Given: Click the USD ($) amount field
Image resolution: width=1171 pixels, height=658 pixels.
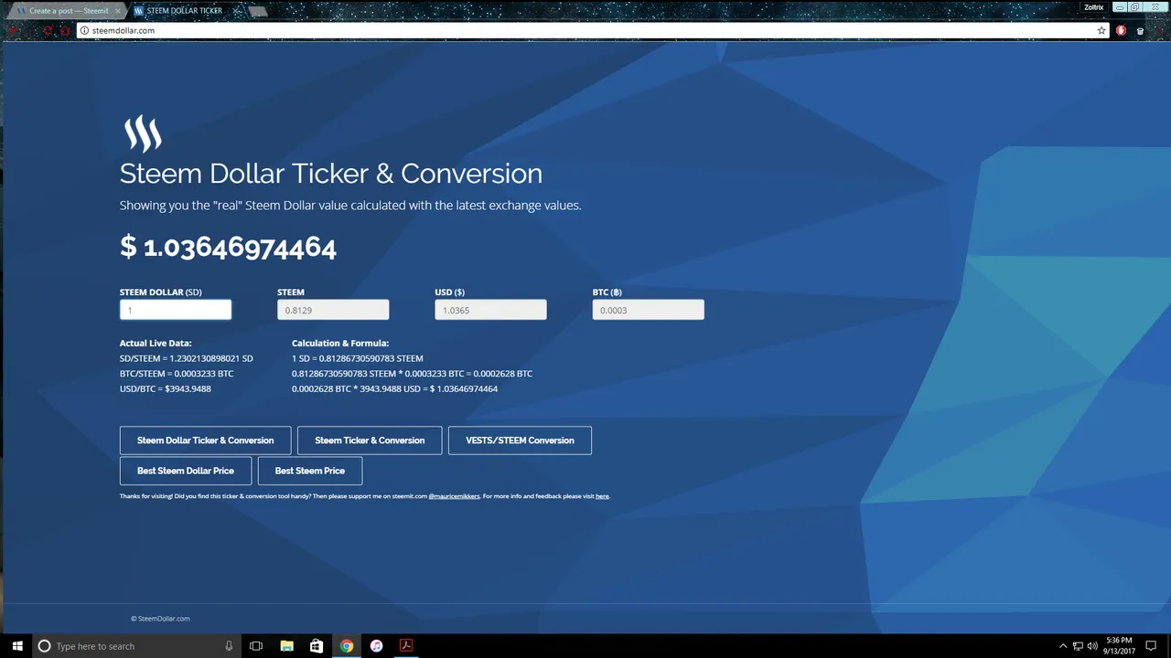Looking at the screenshot, I should [x=490, y=310].
